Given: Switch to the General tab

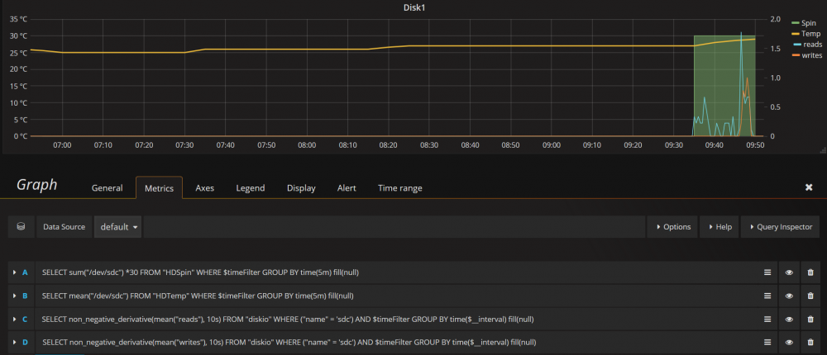Looking at the screenshot, I should [107, 188].
